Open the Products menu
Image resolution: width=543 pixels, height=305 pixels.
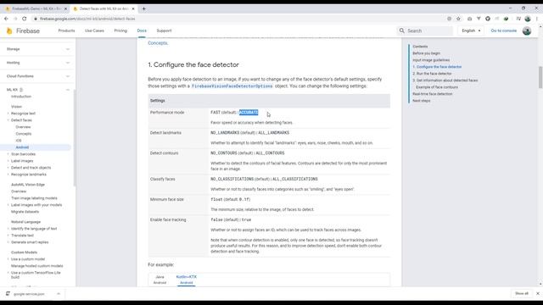coord(66,30)
